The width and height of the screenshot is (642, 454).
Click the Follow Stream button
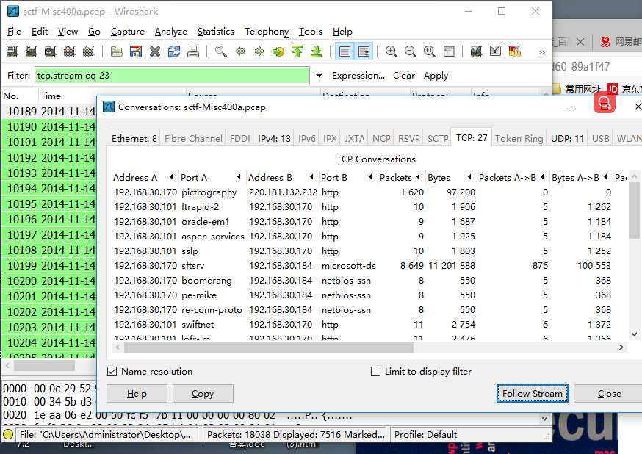[x=532, y=394]
